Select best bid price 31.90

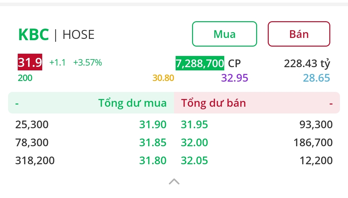(x=153, y=124)
